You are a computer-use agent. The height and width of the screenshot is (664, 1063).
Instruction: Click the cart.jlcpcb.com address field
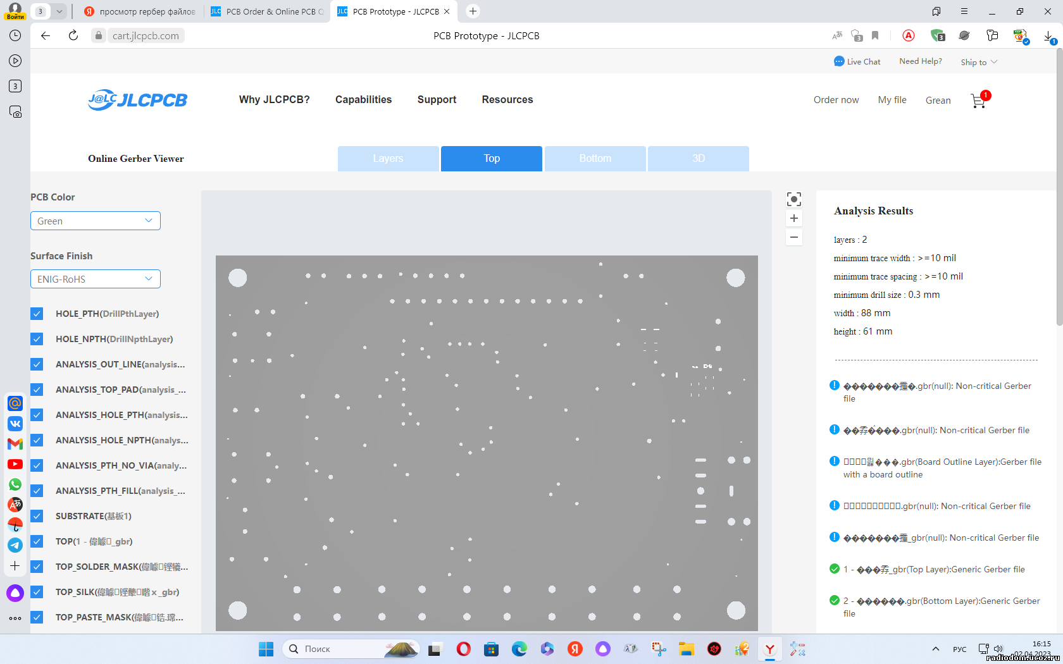point(146,35)
